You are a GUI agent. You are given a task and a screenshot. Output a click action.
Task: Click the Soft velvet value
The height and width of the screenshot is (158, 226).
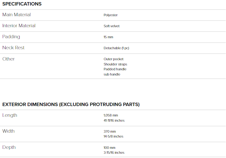pyautogui.click(x=111, y=26)
